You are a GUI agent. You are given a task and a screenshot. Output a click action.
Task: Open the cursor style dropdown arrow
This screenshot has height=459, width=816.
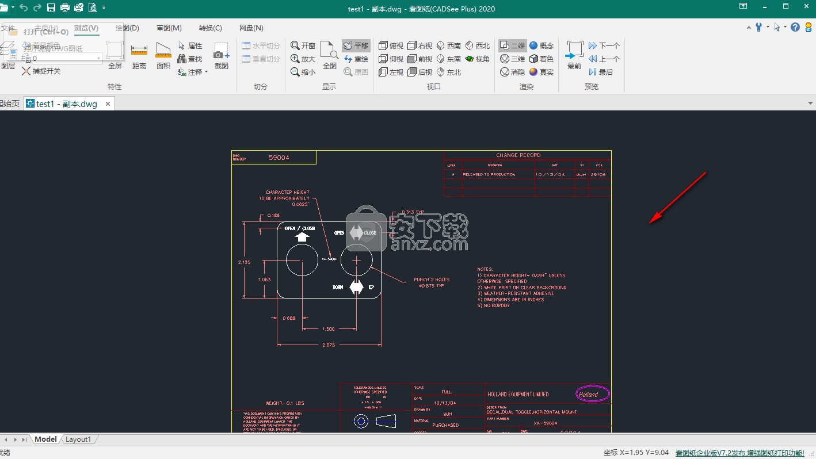785,27
